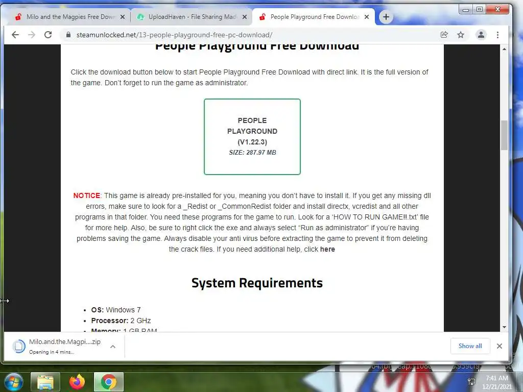Click the OS: Windows 7 requirement line
Screen dimensions: 523x392
pyautogui.click(x=116, y=310)
